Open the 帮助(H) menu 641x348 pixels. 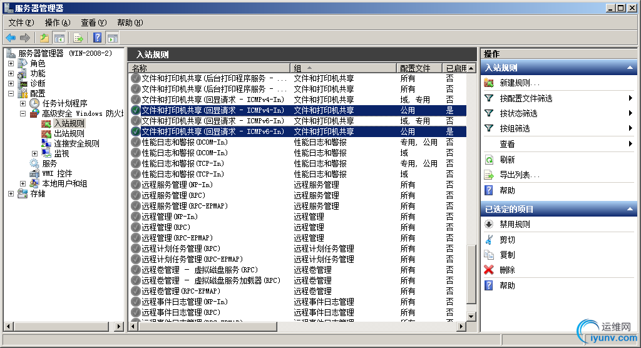point(130,23)
